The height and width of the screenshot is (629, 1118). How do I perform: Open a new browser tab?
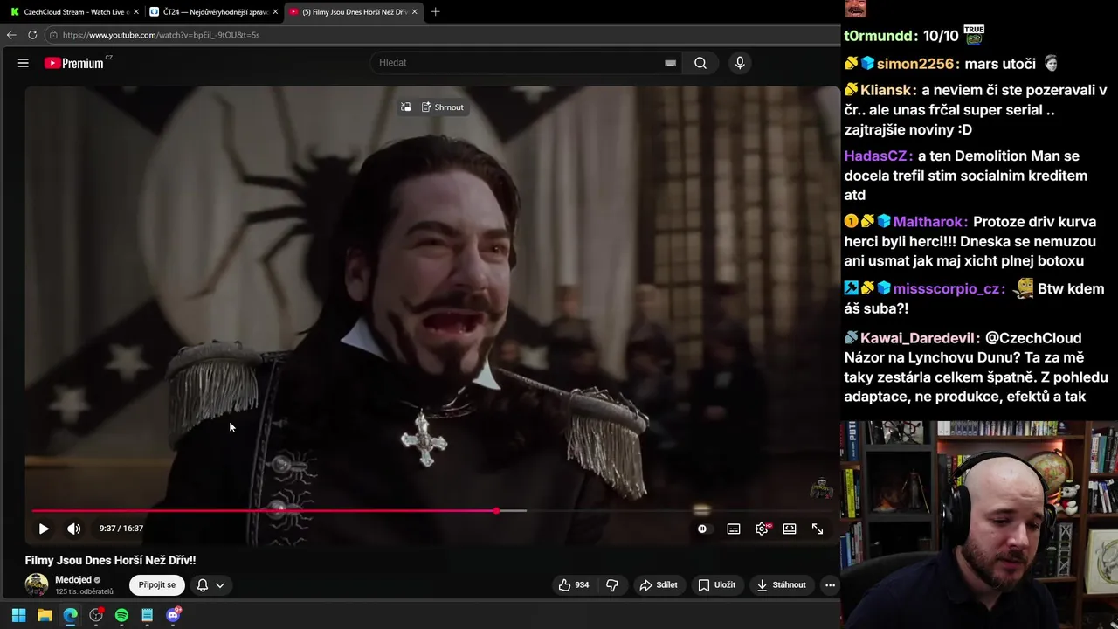(x=435, y=11)
